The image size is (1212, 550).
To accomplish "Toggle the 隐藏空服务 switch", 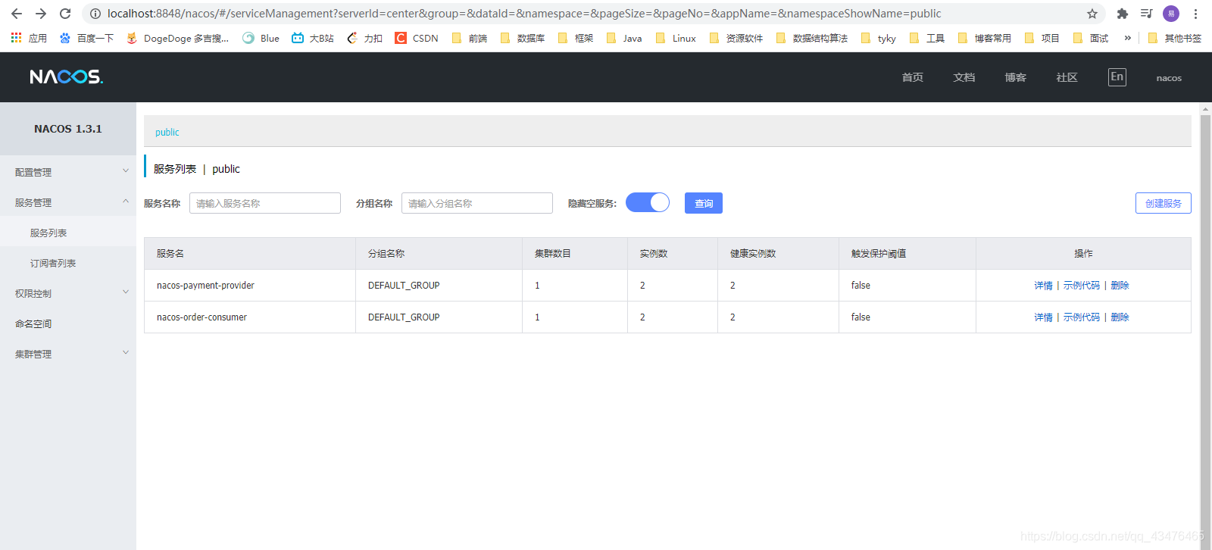I will point(648,202).
